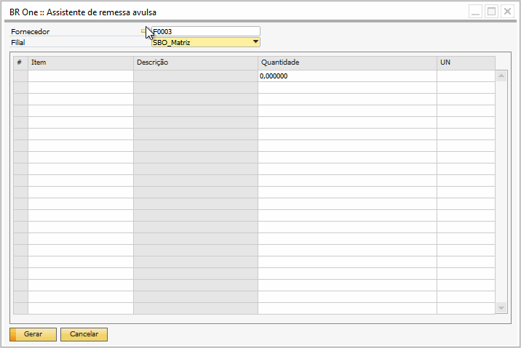Select the UN column header

pyautogui.click(x=465, y=63)
